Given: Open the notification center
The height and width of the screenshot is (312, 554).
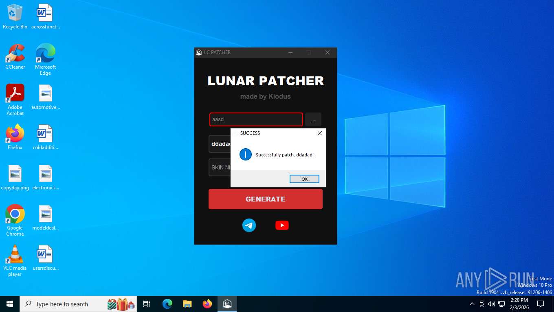Looking at the screenshot, I should click(x=541, y=304).
